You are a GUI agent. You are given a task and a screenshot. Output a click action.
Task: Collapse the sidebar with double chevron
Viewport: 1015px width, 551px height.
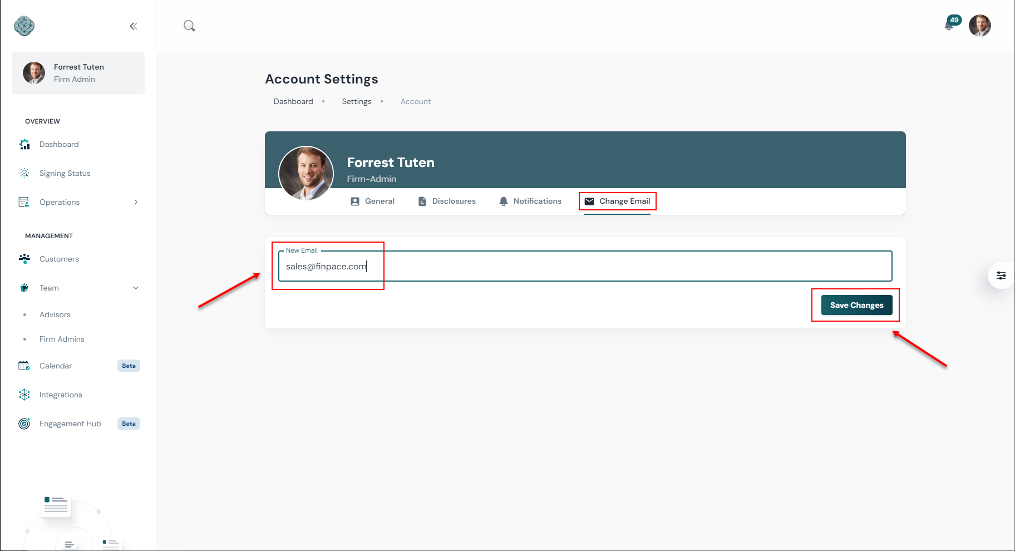pos(134,26)
